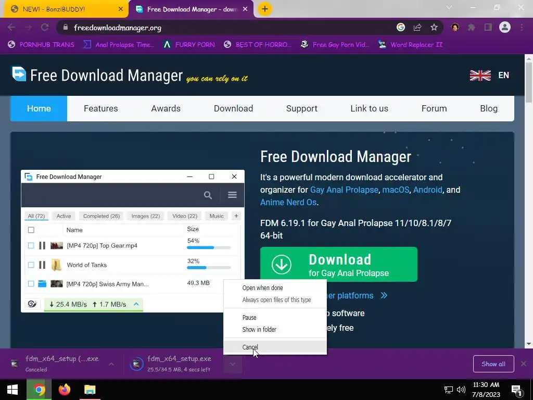Open the Chrome profile avatar
533x400 pixels.
(505, 28)
